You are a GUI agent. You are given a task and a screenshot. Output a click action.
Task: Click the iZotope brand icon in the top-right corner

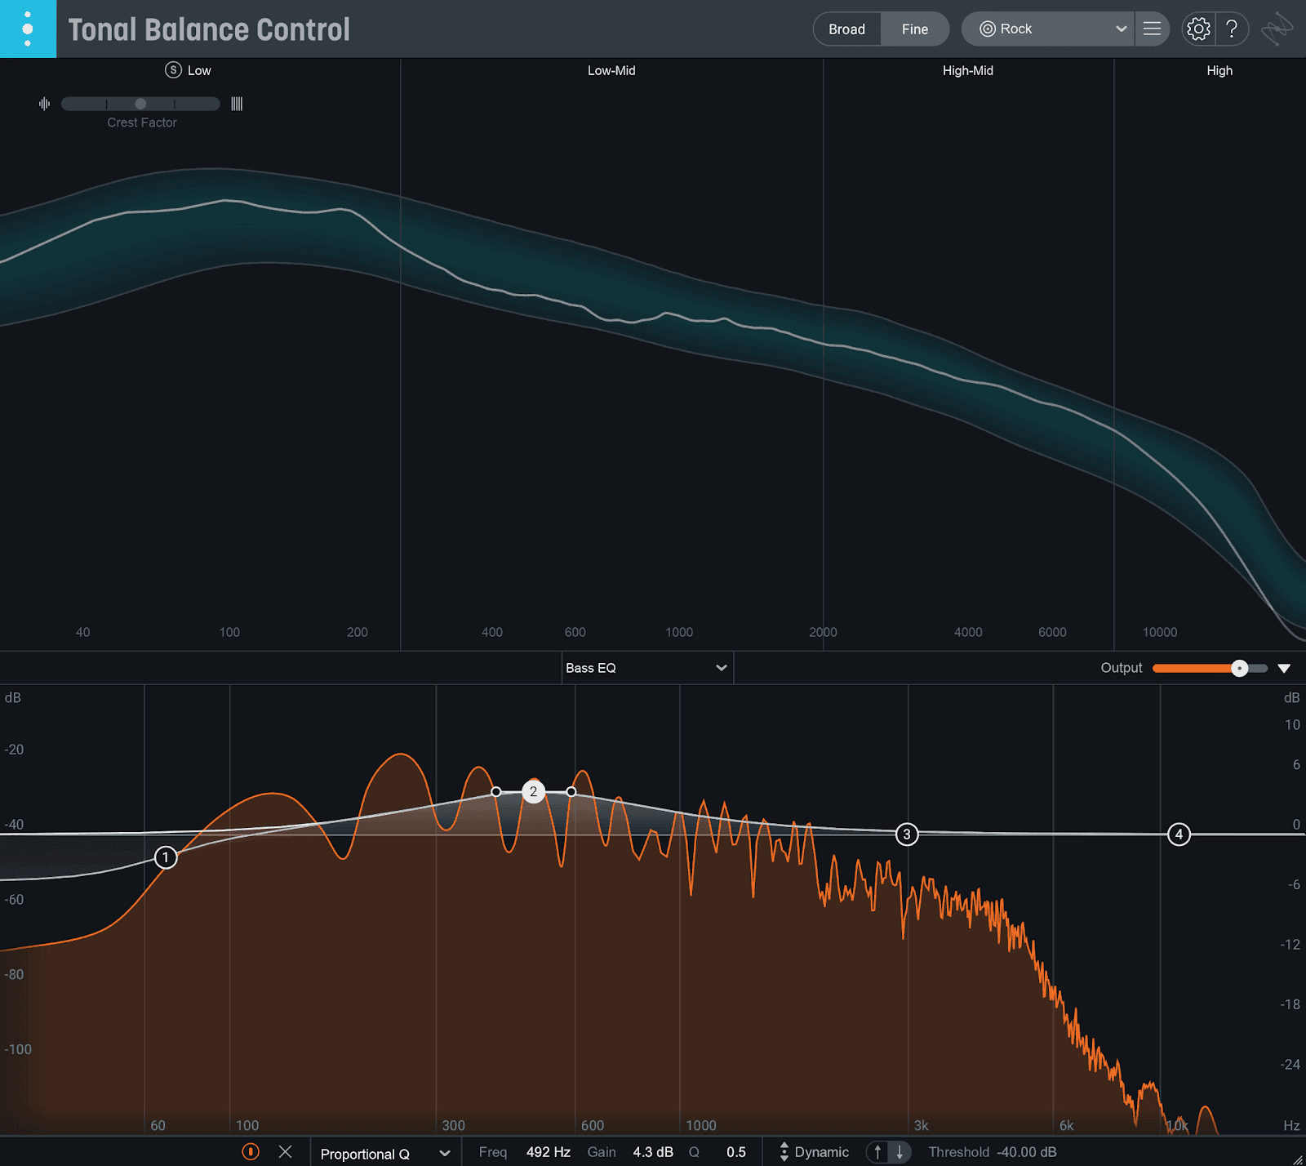coord(1277,29)
